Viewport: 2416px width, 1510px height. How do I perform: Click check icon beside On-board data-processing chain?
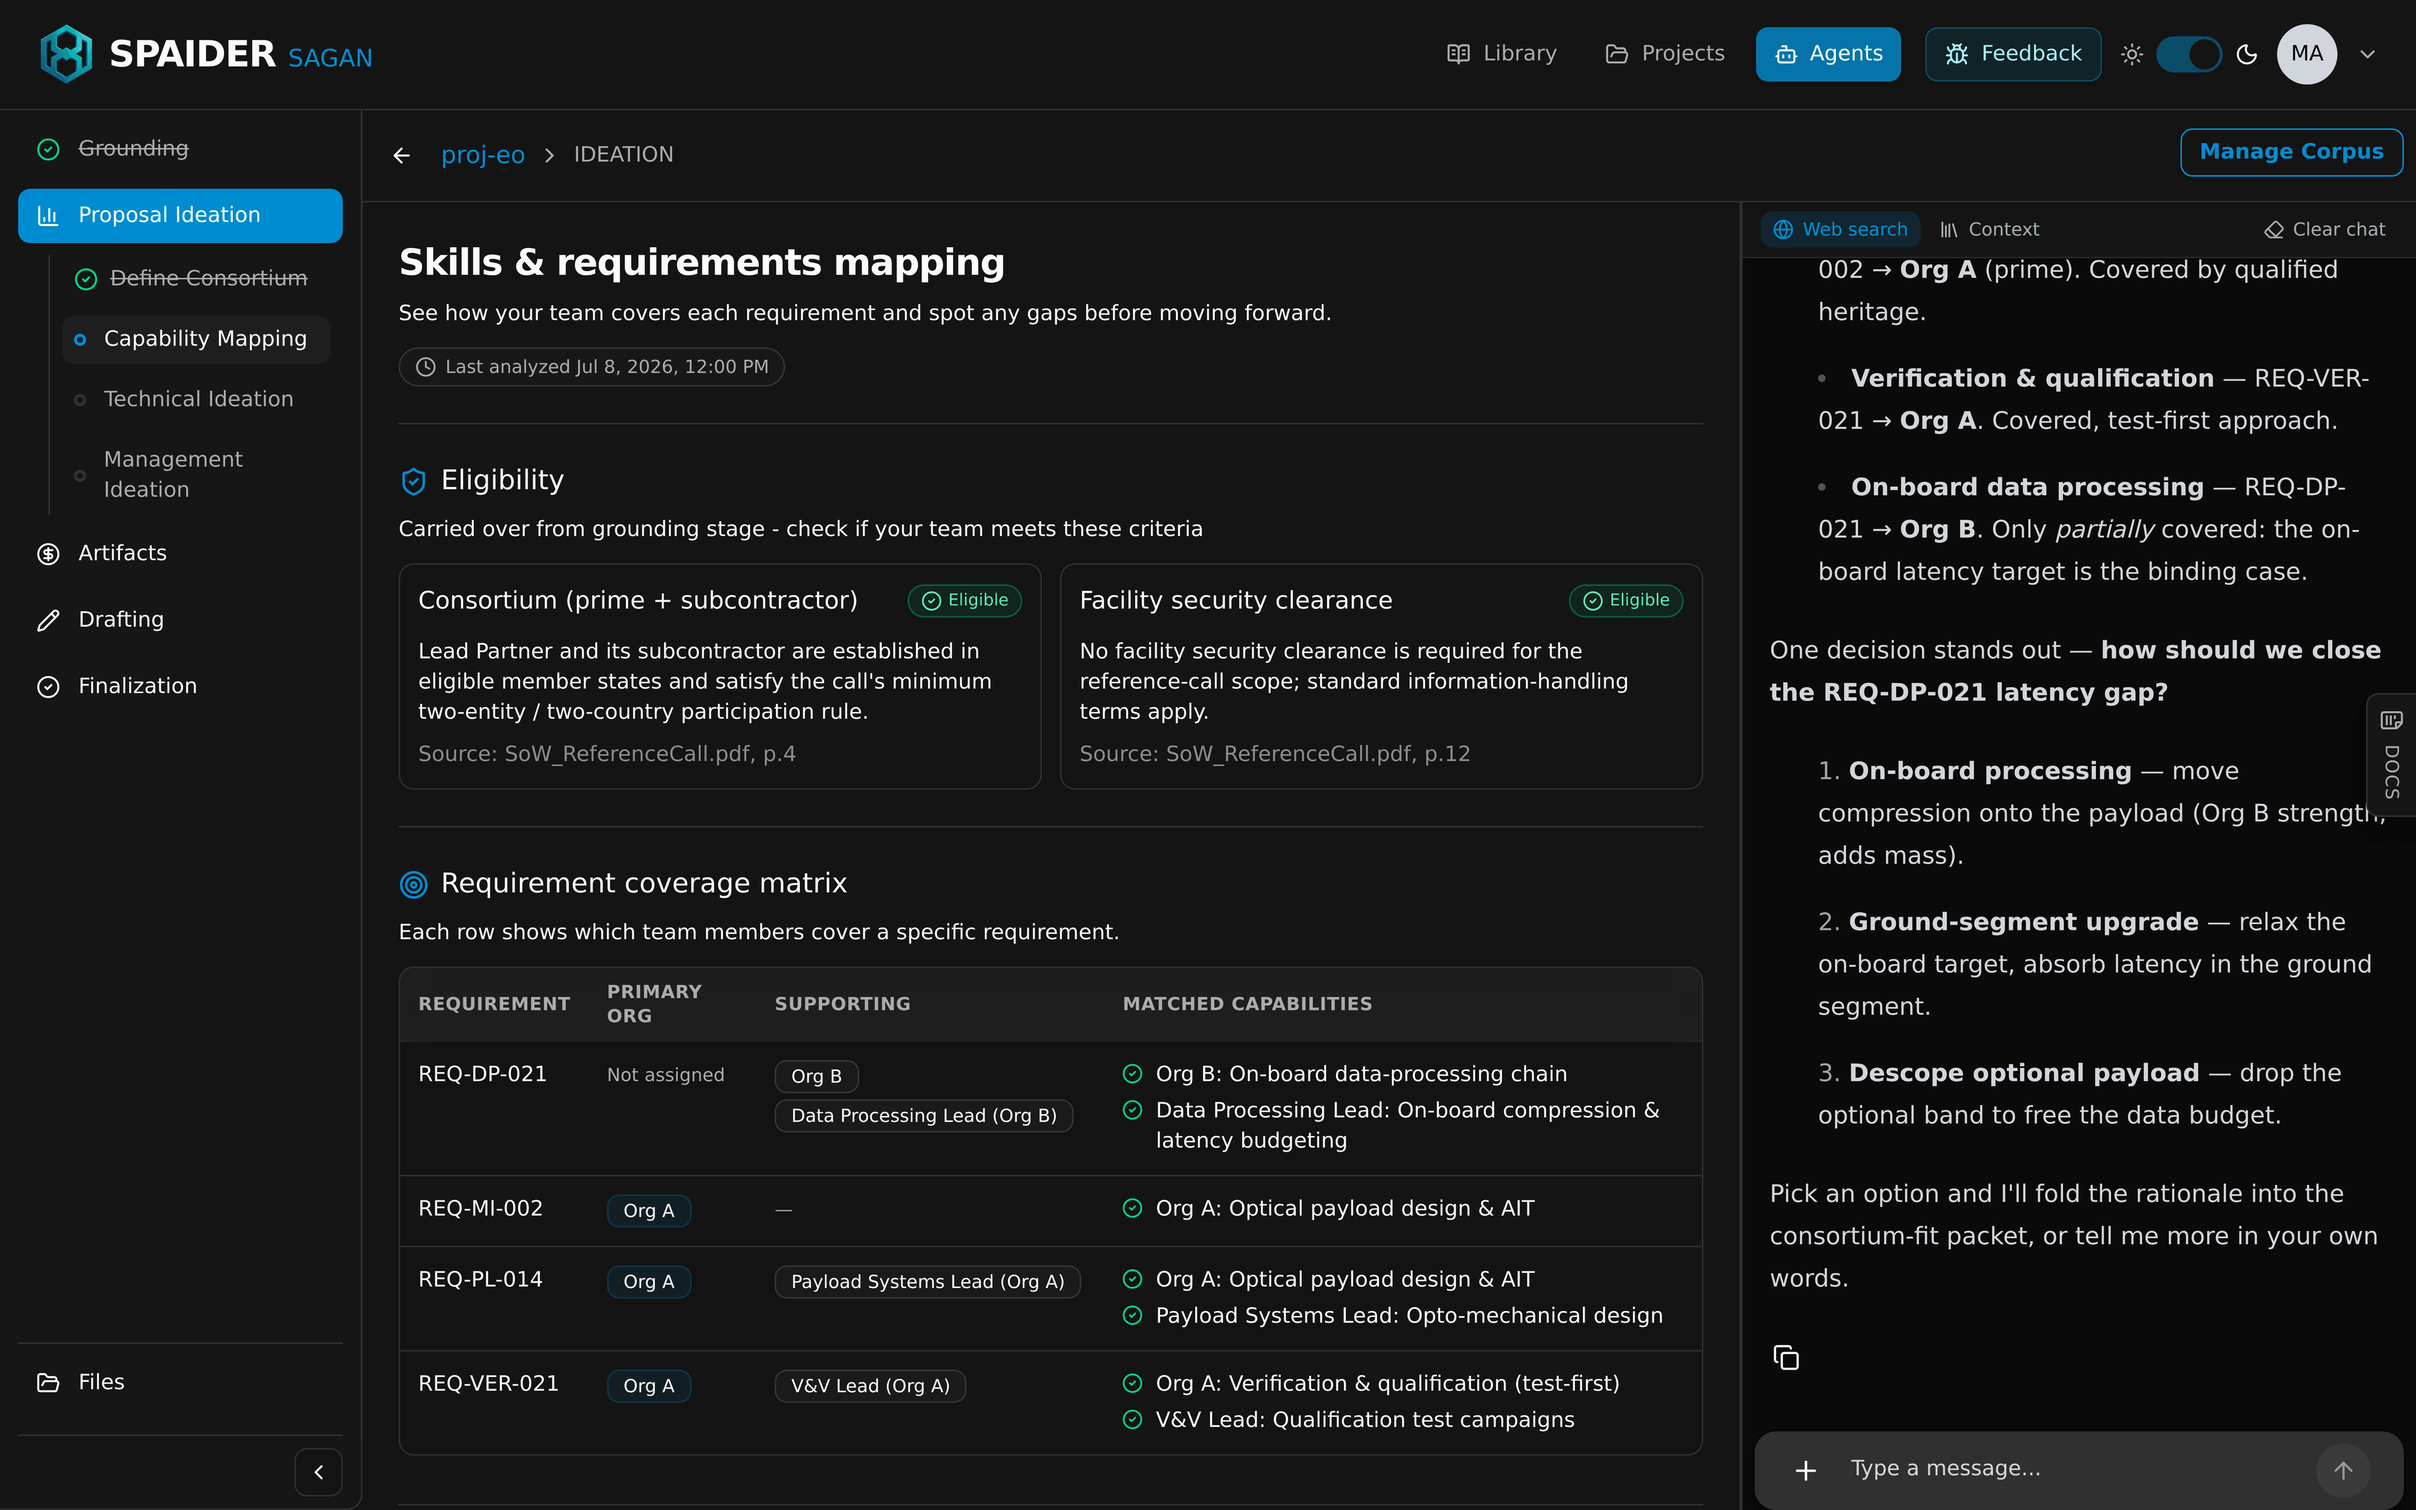point(1132,1073)
